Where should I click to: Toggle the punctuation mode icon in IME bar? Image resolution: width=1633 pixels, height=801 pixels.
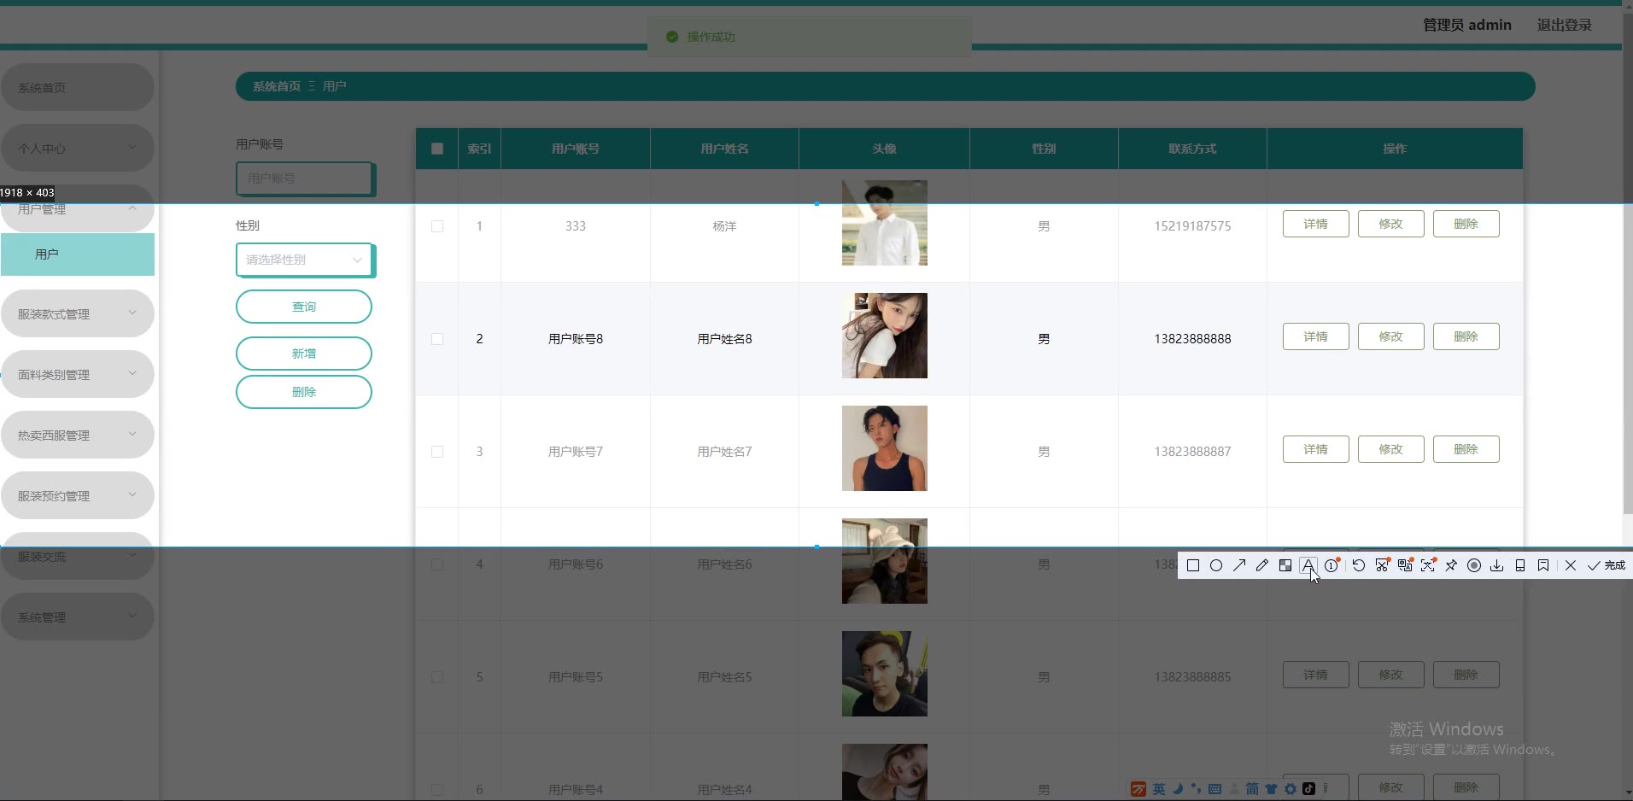(1196, 789)
